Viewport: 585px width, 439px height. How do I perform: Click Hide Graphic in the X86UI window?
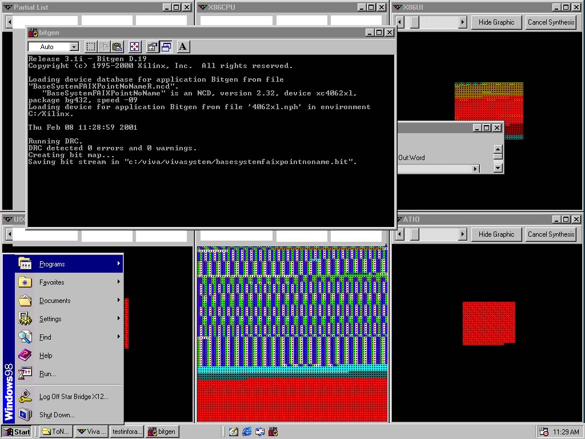(x=496, y=22)
